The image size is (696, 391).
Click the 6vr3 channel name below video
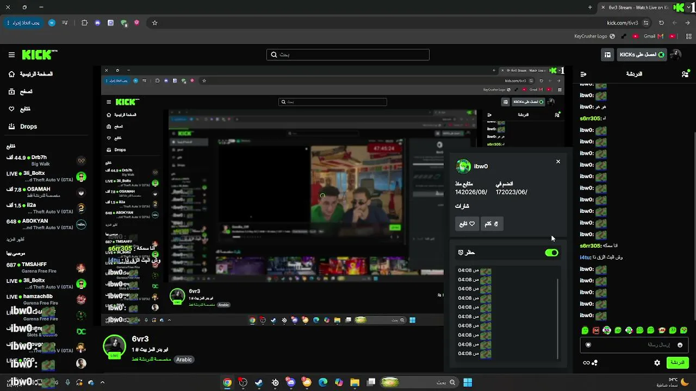click(140, 339)
